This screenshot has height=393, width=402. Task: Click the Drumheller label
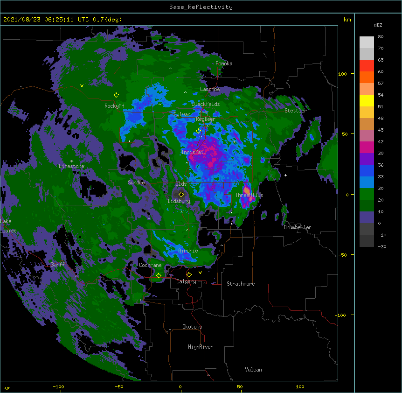pyautogui.click(x=298, y=227)
